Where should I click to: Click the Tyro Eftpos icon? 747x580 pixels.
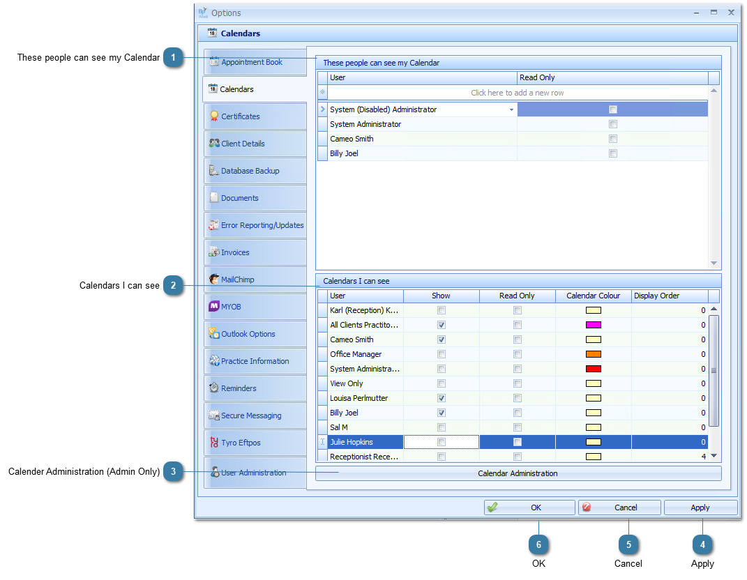pos(214,443)
